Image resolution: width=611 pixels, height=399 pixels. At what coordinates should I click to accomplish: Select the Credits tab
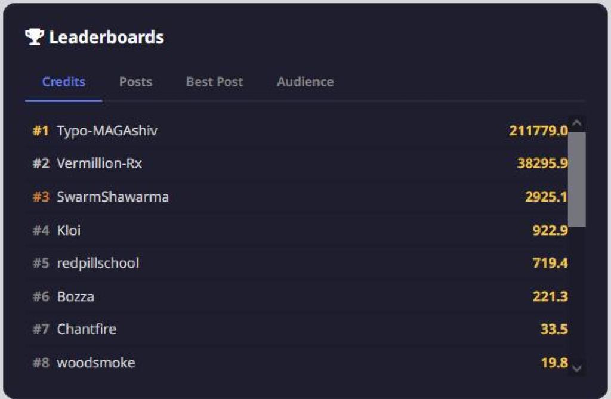(63, 82)
